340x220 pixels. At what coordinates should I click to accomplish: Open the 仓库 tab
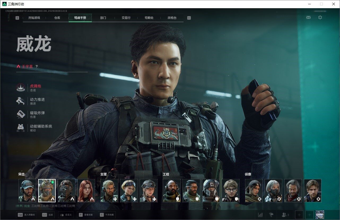[x=57, y=18]
